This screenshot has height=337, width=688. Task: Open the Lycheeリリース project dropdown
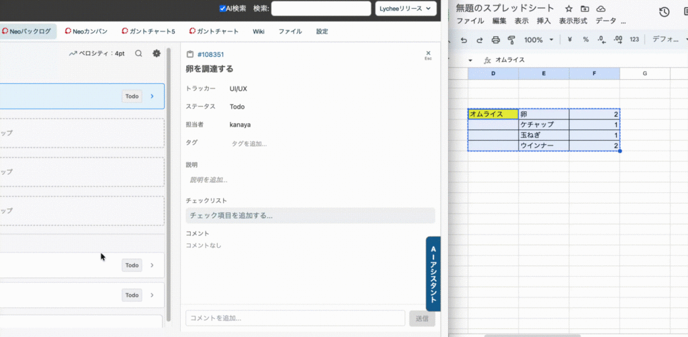tap(406, 9)
